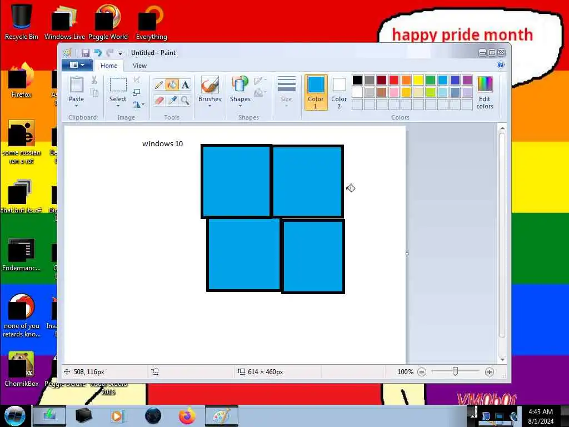Switch to the Home ribbon tab
Viewport: 569px width, 427px height.
pos(109,66)
